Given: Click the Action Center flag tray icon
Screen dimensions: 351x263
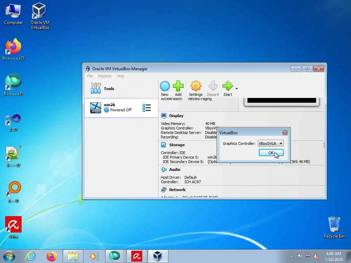Looking at the screenshot, I should pos(299,256).
